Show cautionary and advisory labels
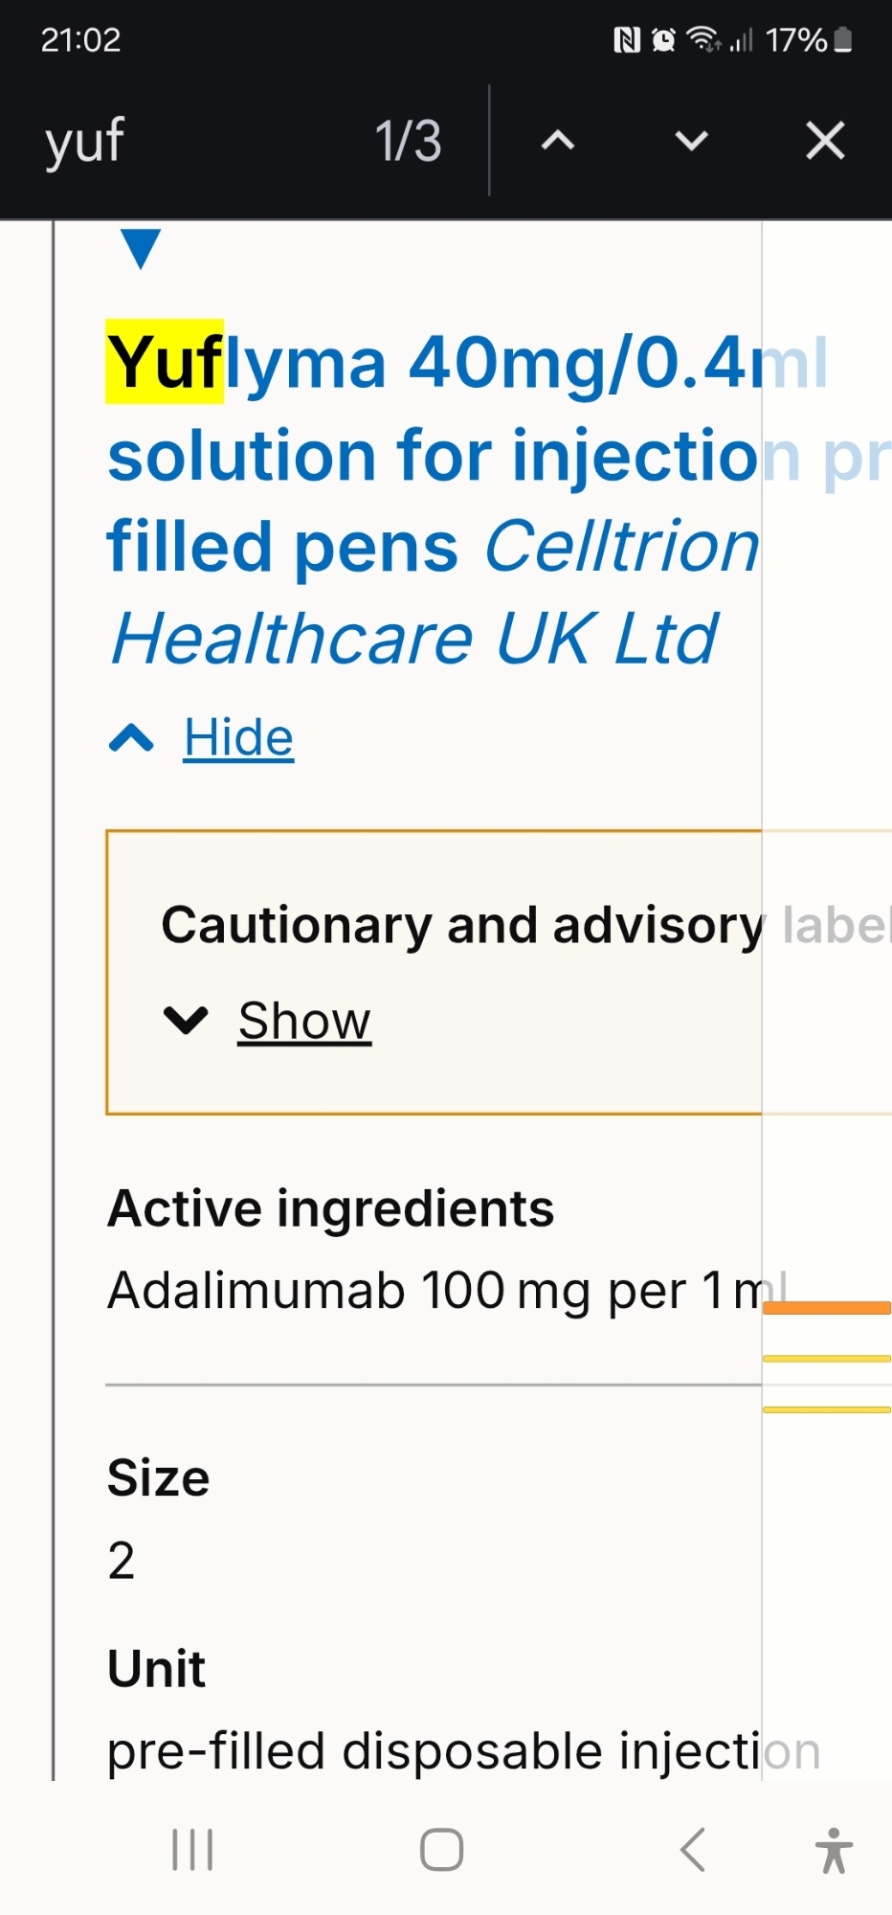Screen dimensions: 892x1915 click(304, 1021)
